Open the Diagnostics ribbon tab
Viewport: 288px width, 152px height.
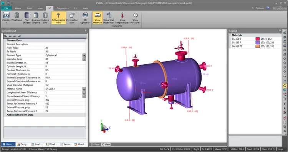tap(63, 8)
